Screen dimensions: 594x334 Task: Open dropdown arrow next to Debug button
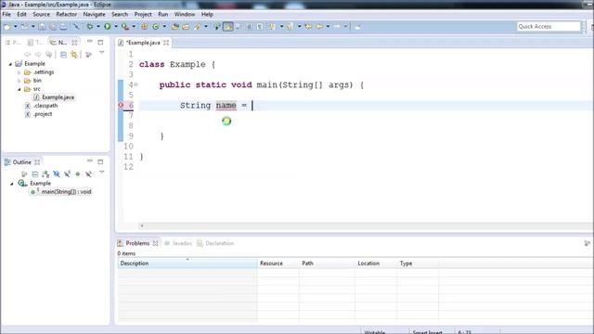coord(98,27)
